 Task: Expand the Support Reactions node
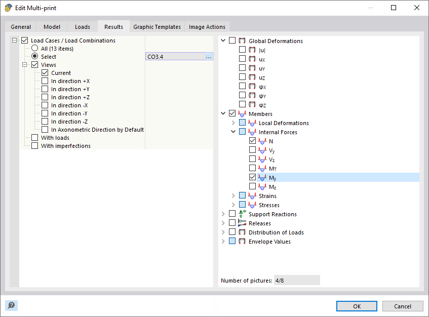[x=223, y=214]
